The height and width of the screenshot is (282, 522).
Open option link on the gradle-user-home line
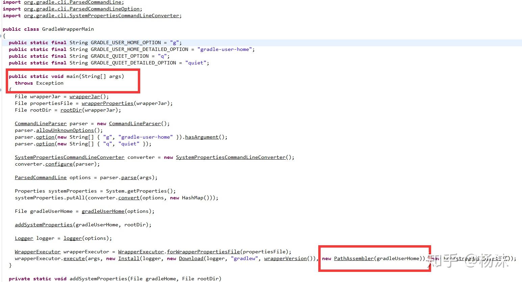(x=45, y=137)
